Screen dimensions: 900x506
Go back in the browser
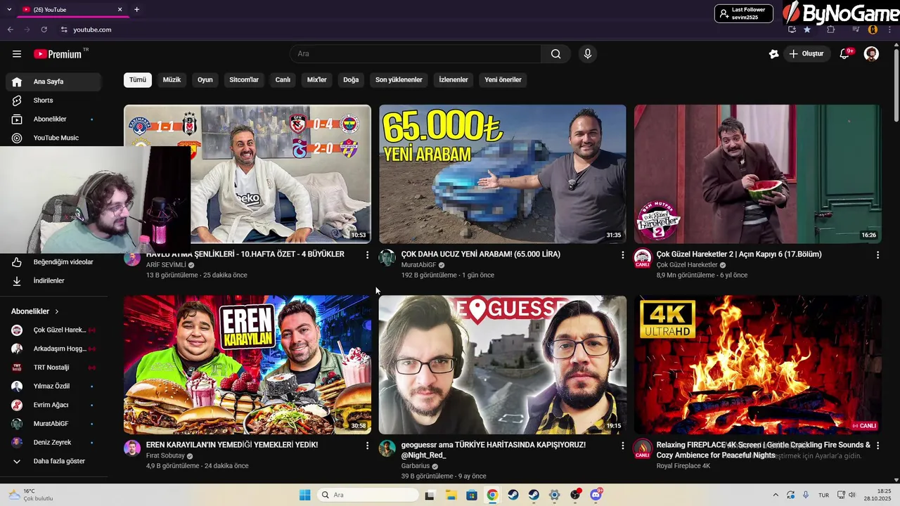tap(10, 30)
